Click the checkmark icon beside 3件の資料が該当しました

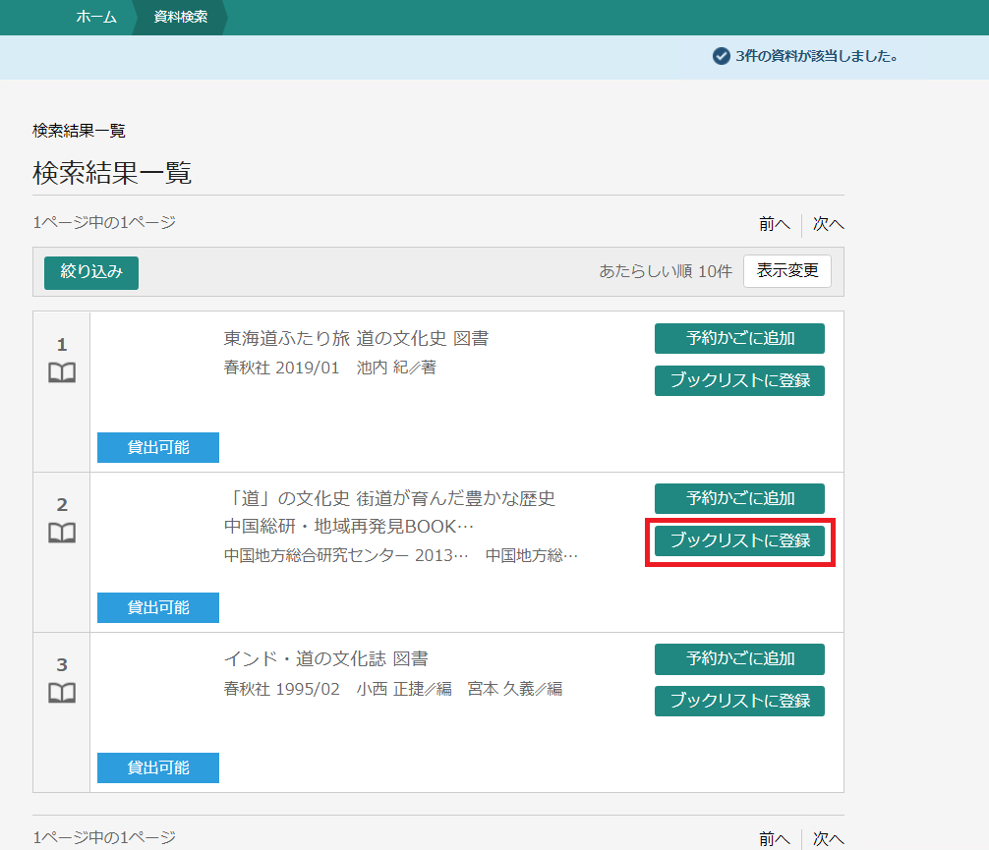[x=721, y=56]
